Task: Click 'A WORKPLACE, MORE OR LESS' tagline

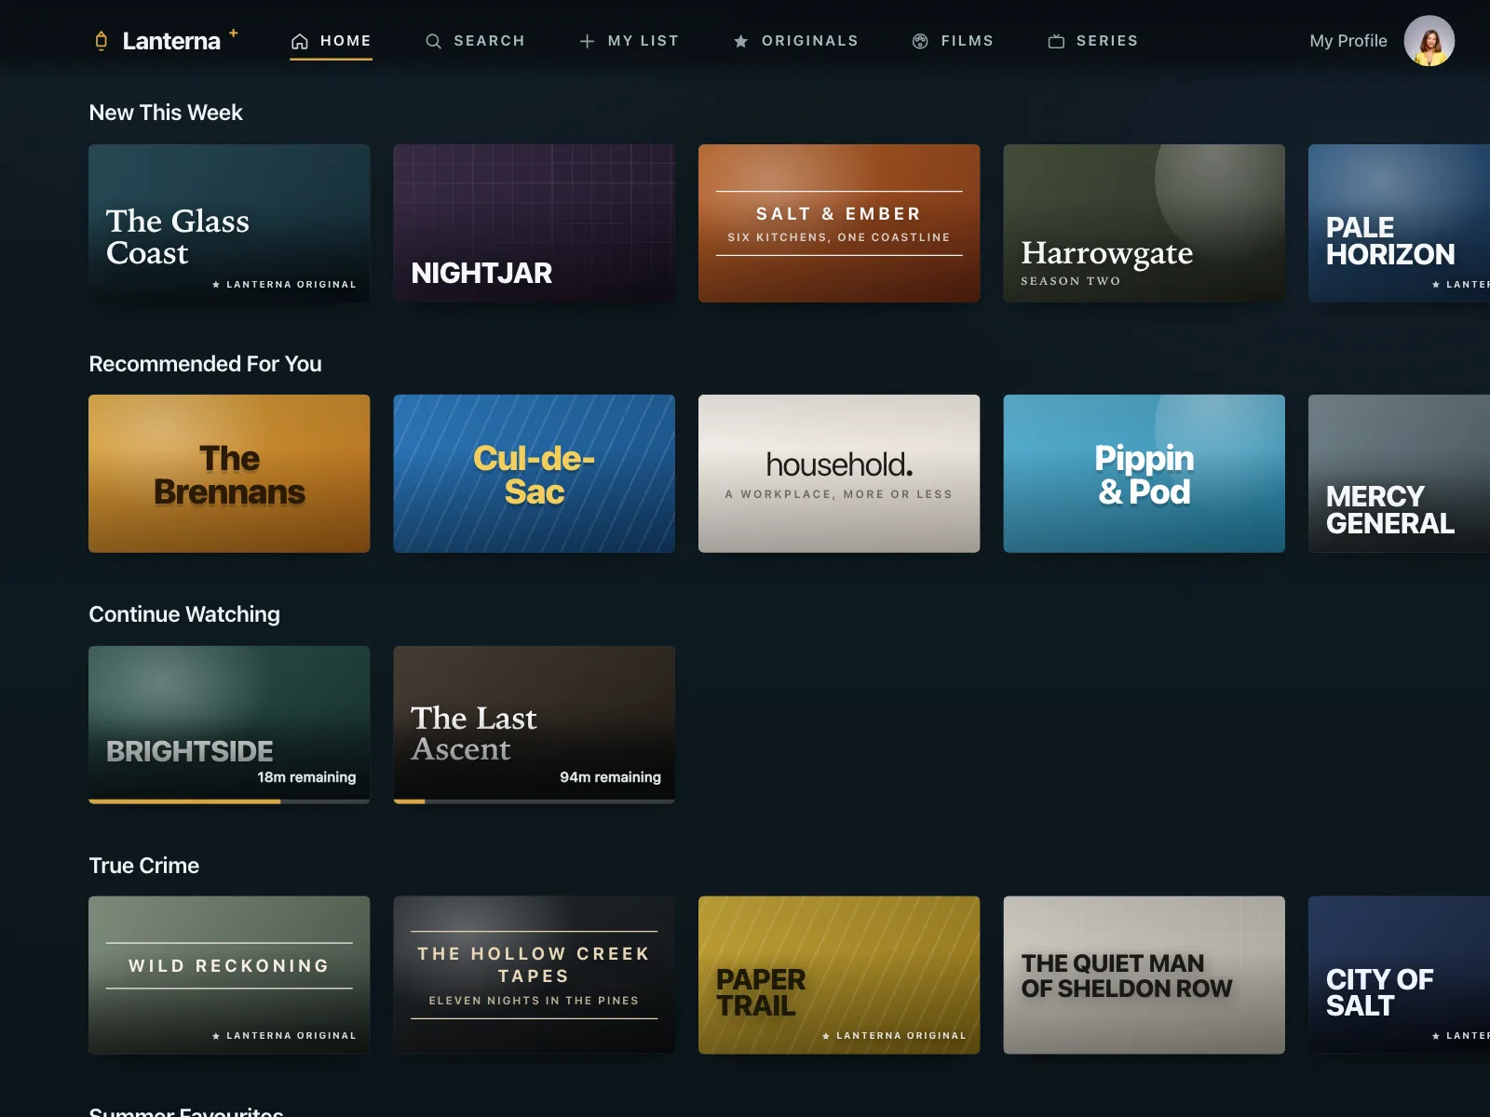Action: (839, 494)
